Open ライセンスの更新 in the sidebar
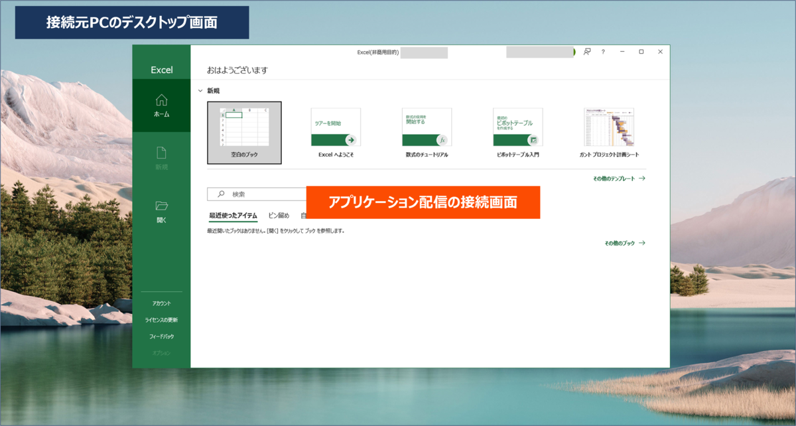This screenshot has width=796, height=426. click(x=161, y=320)
